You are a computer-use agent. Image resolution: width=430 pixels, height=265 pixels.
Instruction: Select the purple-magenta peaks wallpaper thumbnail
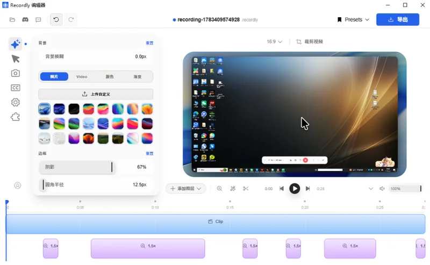pyautogui.click(x=74, y=138)
